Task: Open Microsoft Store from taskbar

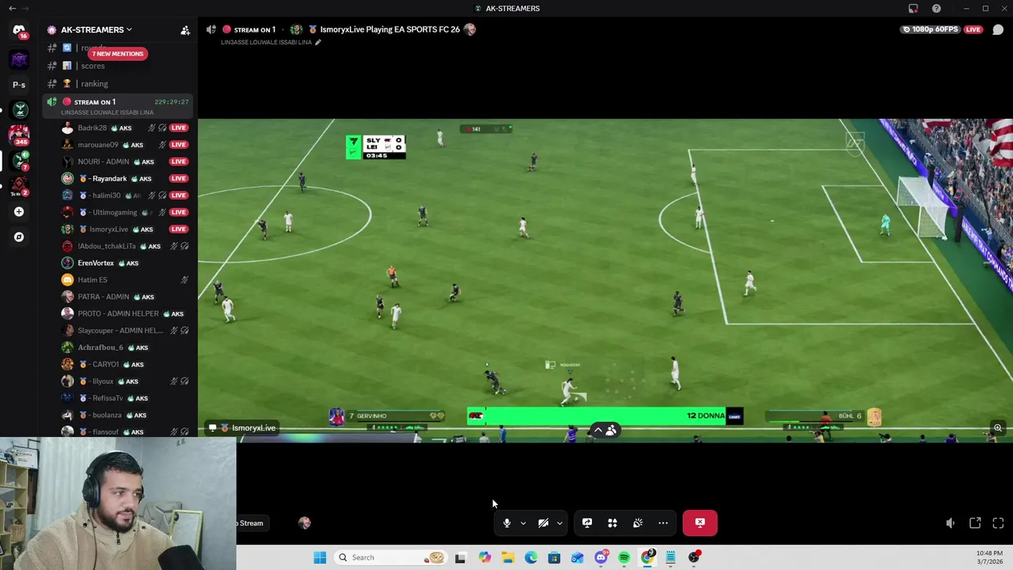Action: click(x=554, y=557)
